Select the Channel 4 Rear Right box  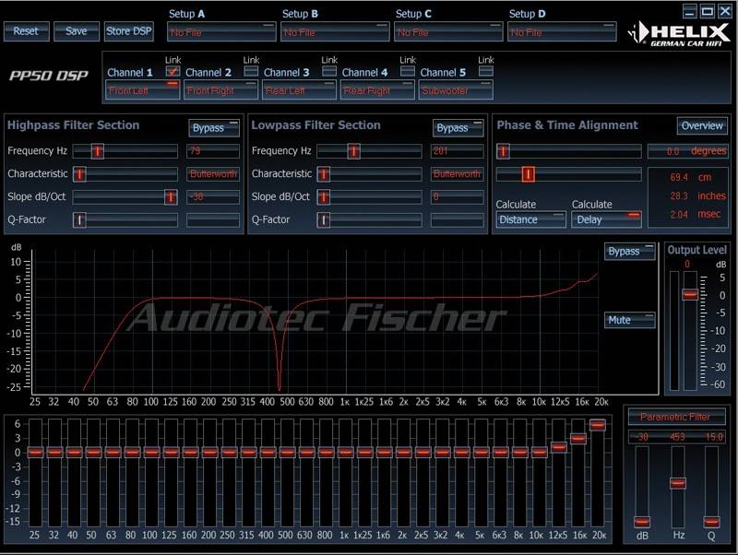tap(377, 89)
